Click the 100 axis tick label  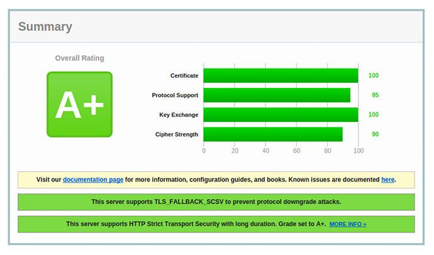click(x=359, y=151)
